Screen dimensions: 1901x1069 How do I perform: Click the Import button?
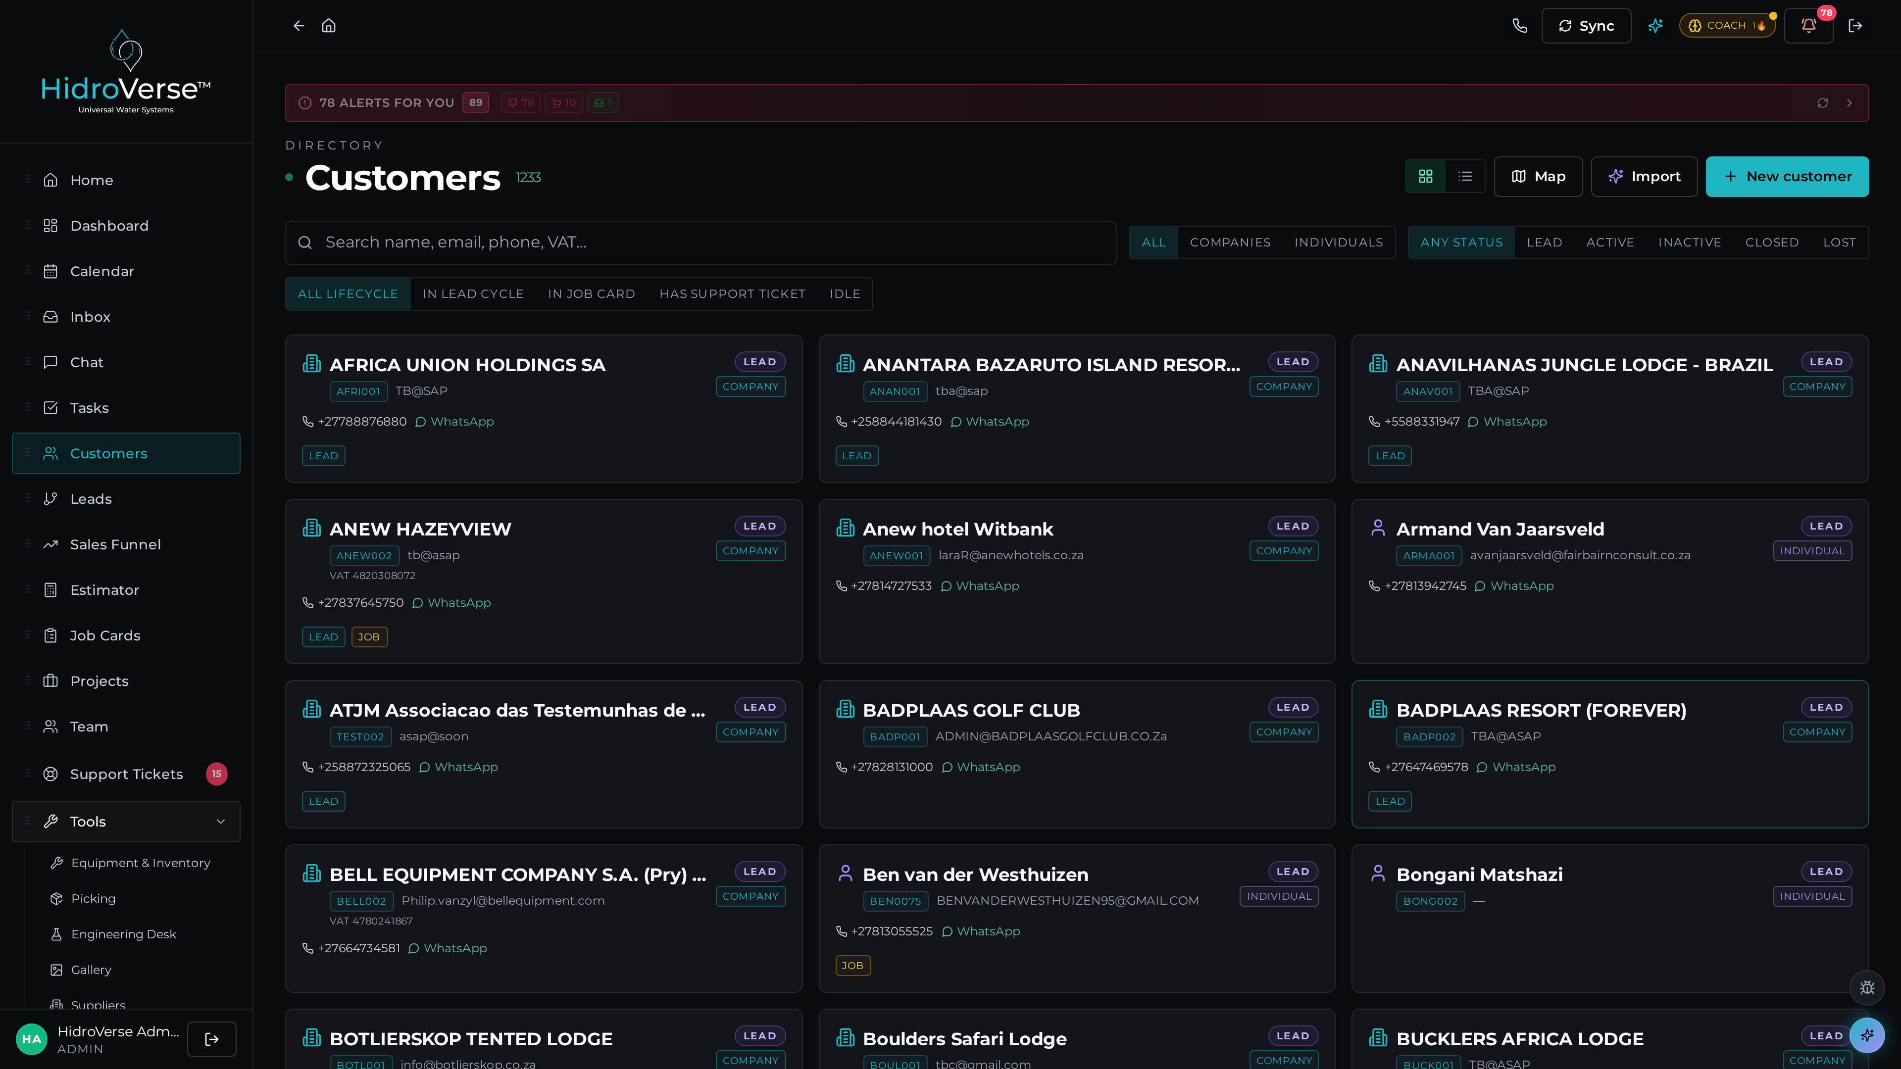click(1644, 176)
